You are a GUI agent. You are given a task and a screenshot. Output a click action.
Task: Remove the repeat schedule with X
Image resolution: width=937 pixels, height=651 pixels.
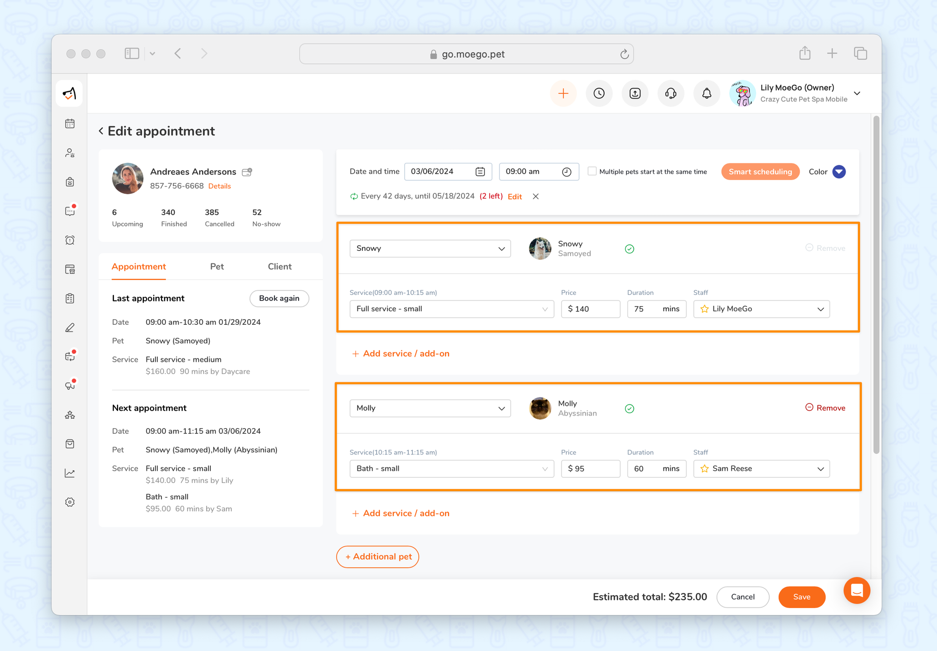[x=535, y=197]
